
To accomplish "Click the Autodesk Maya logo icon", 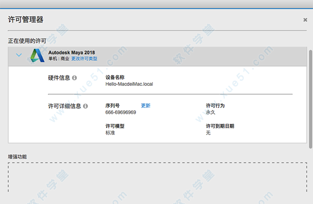I will (x=37, y=55).
